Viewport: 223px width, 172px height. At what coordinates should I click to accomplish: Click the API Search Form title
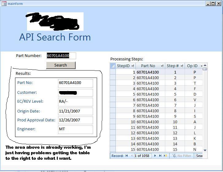55,37
